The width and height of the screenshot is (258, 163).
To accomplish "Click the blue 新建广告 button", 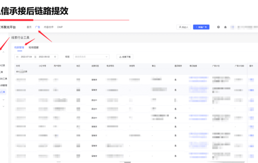I will coord(201,27).
